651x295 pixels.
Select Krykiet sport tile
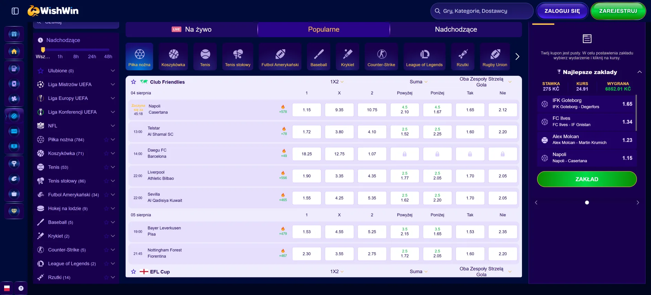pyautogui.click(x=348, y=56)
